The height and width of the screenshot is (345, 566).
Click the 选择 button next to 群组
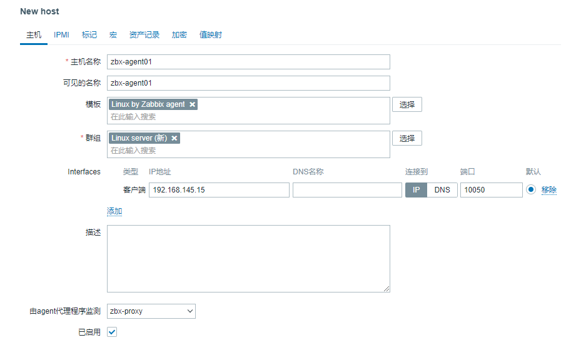coord(407,138)
